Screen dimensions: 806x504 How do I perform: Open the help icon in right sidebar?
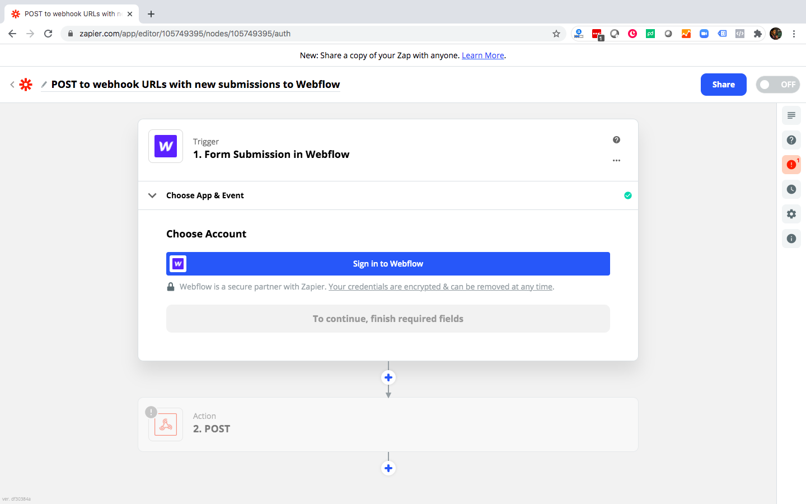coord(791,140)
